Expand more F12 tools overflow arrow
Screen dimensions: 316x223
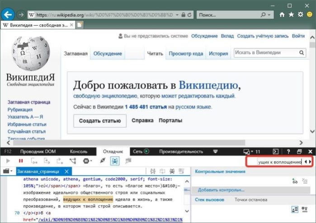(215, 152)
